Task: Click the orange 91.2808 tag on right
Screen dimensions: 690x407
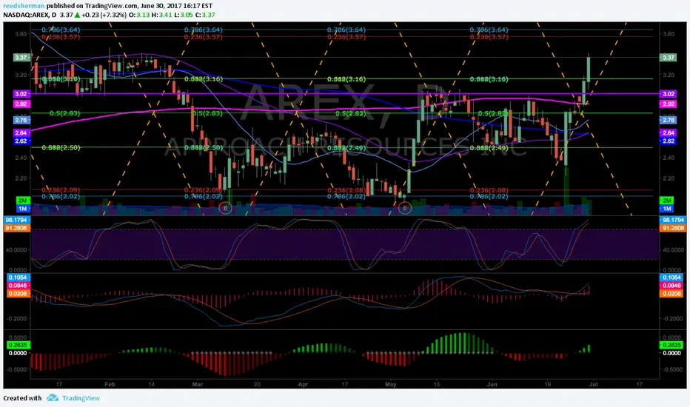Action: [x=671, y=228]
